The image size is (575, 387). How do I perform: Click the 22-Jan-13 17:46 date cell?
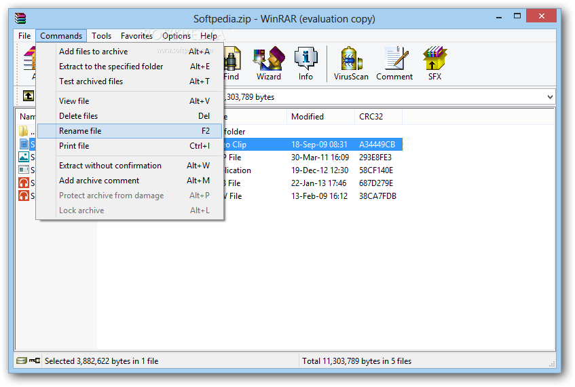[x=318, y=183]
